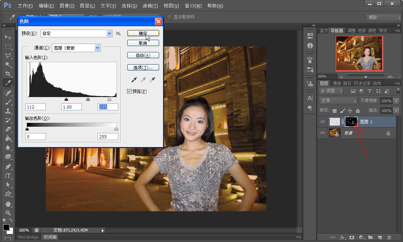Switch to the 通道 tab
Image resolution: width=403 pixels, height=242 pixels.
[x=337, y=83]
